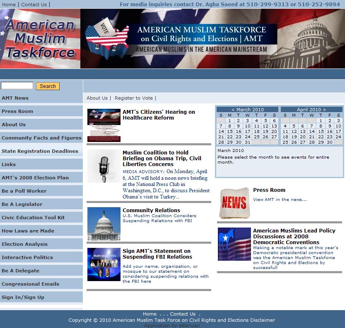345x328 pixels.
Task: Open Sign AMT's Statement on Suspending FBI Relations
Action: [x=157, y=254]
